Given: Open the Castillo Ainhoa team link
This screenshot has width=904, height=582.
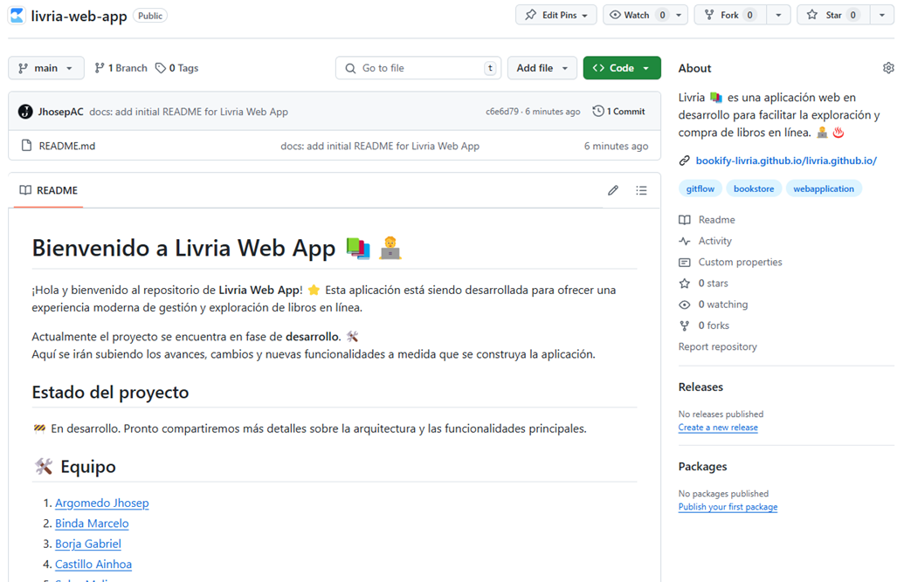Looking at the screenshot, I should (x=93, y=565).
